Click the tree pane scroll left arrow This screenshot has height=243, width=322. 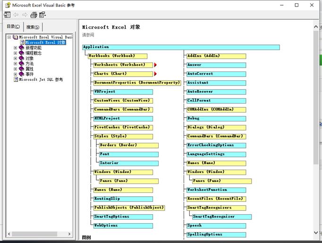[x=9, y=234]
